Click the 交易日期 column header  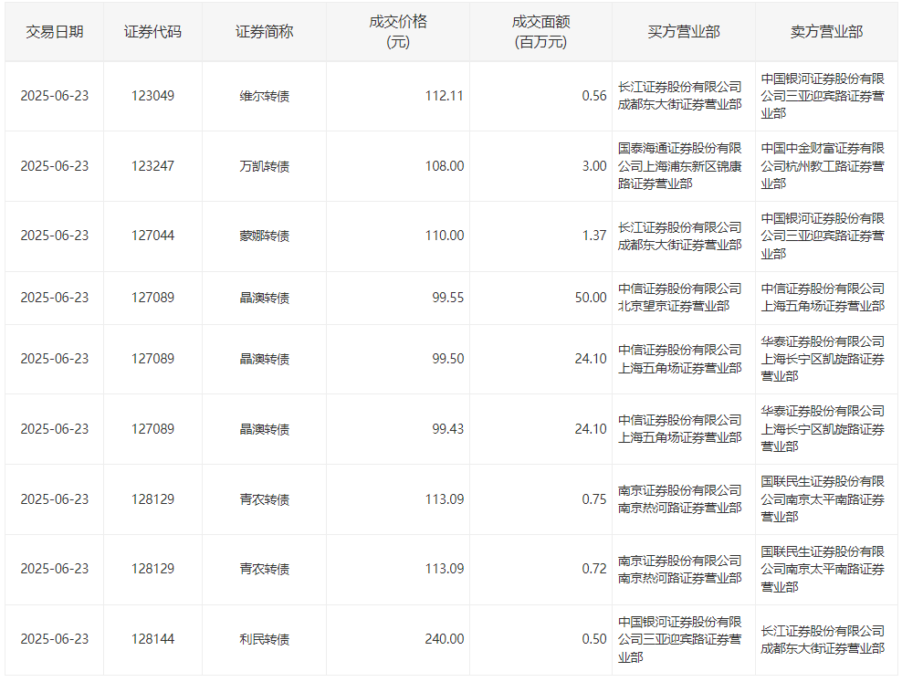pos(55,32)
